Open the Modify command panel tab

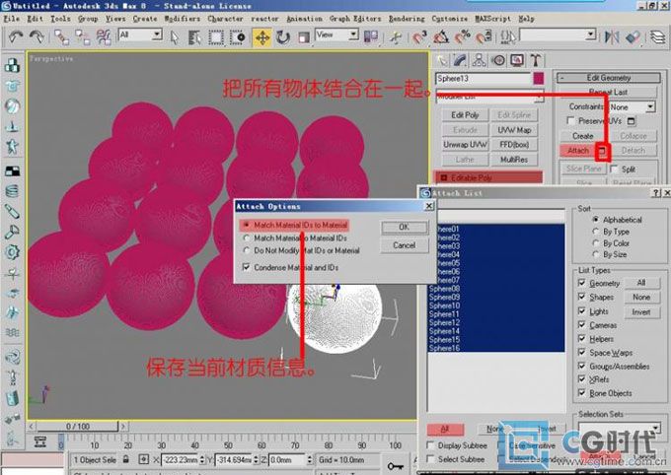(460, 60)
